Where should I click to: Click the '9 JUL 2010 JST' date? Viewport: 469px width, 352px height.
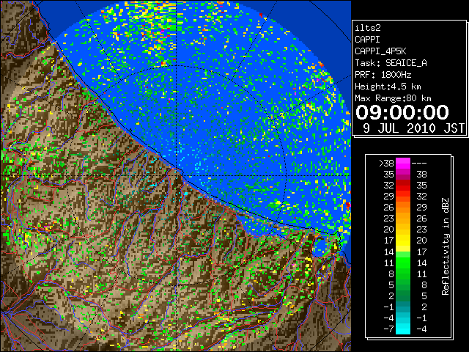413,128
